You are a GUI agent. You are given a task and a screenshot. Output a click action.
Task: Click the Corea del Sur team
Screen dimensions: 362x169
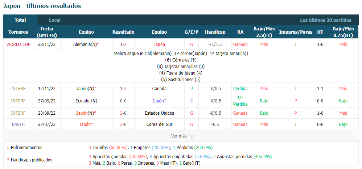[x=159, y=124]
